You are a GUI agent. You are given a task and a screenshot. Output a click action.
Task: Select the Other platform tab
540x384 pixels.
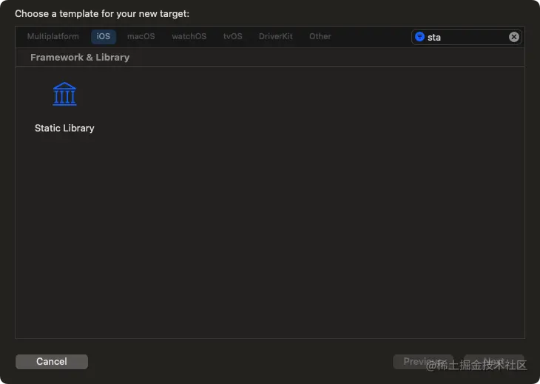(x=320, y=36)
